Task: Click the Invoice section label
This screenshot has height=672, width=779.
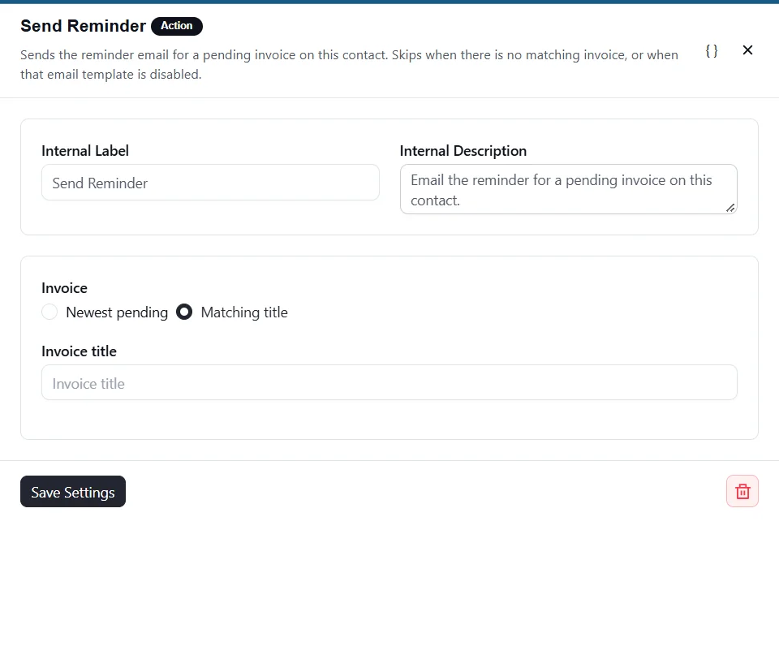Action: [65, 288]
